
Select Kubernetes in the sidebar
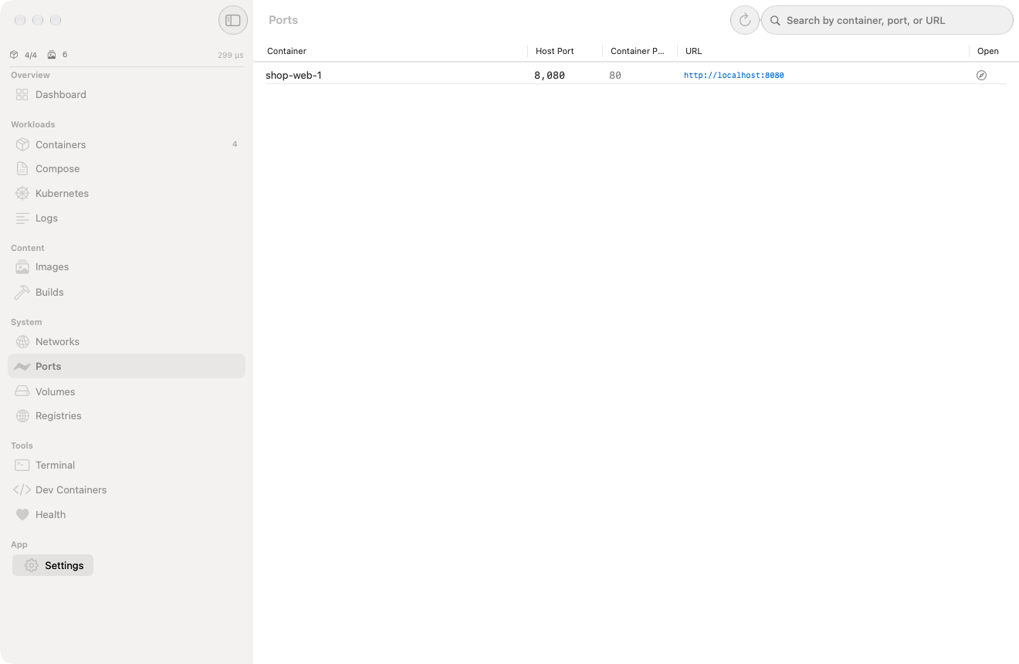point(127,194)
